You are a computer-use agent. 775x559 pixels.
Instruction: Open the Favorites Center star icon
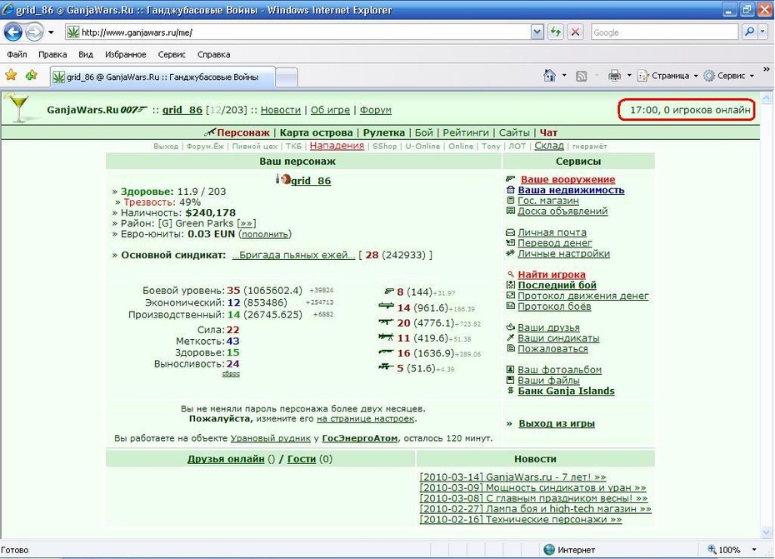(x=11, y=75)
